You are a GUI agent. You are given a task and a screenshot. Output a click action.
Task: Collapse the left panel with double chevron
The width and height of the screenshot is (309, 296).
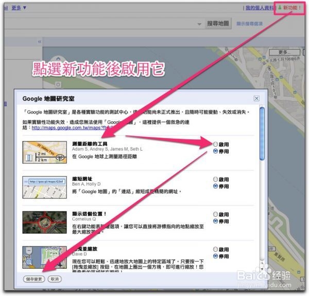40,42
